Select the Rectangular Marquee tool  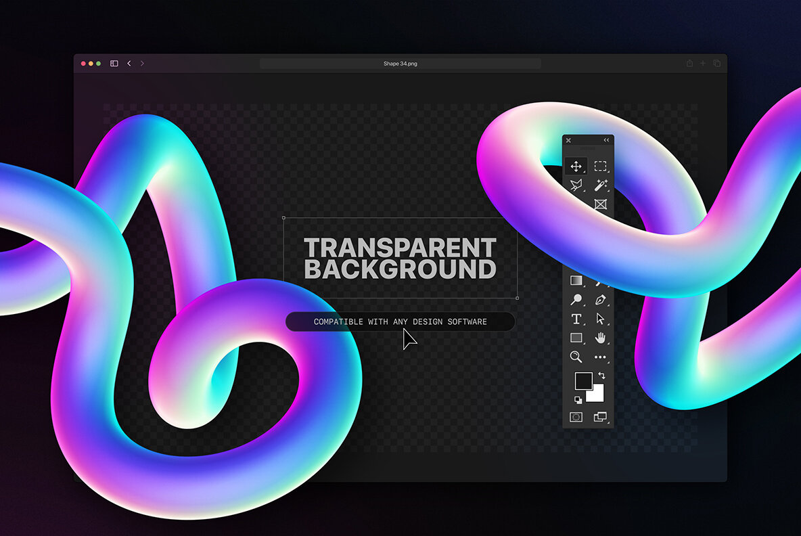point(599,167)
